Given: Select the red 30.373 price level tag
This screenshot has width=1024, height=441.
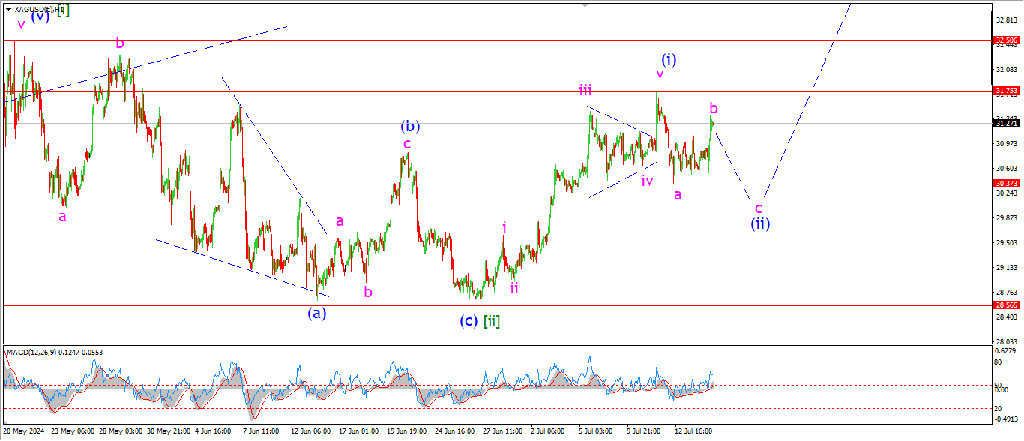Looking at the screenshot, I should point(1006,184).
